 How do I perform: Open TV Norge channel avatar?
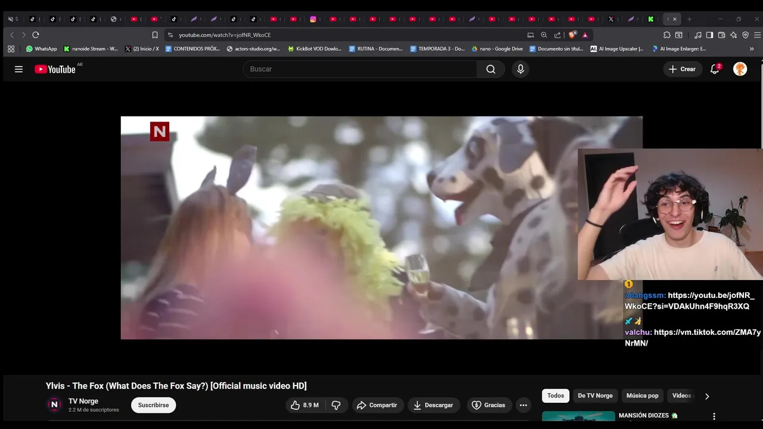(54, 405)
